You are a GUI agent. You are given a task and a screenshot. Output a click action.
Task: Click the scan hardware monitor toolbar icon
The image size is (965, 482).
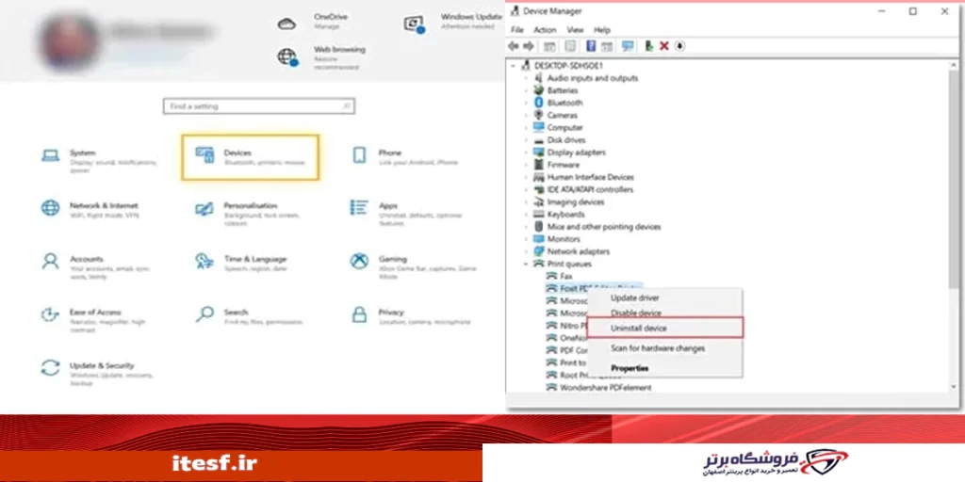coord(627,45)
